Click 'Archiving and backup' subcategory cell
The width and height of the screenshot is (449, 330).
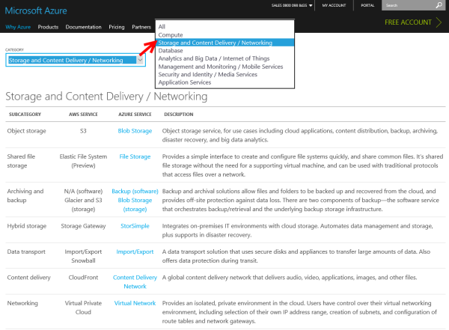(25, 195)
